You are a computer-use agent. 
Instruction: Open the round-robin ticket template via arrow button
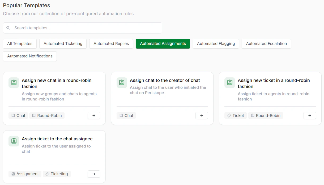[x=310, y=115]
